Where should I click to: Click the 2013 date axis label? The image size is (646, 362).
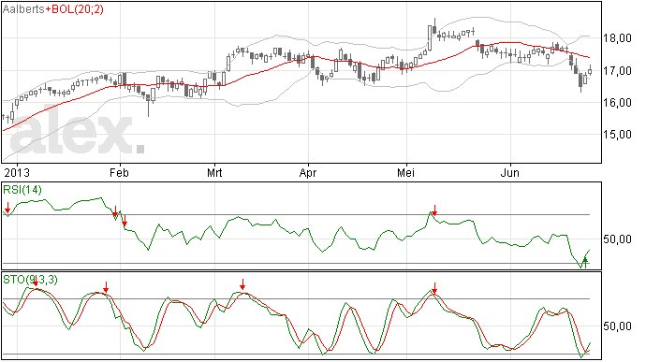tap(17, 172)
